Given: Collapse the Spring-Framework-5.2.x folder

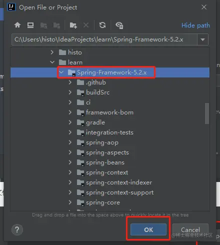Looking at the screenshot, I should point(61,72).
